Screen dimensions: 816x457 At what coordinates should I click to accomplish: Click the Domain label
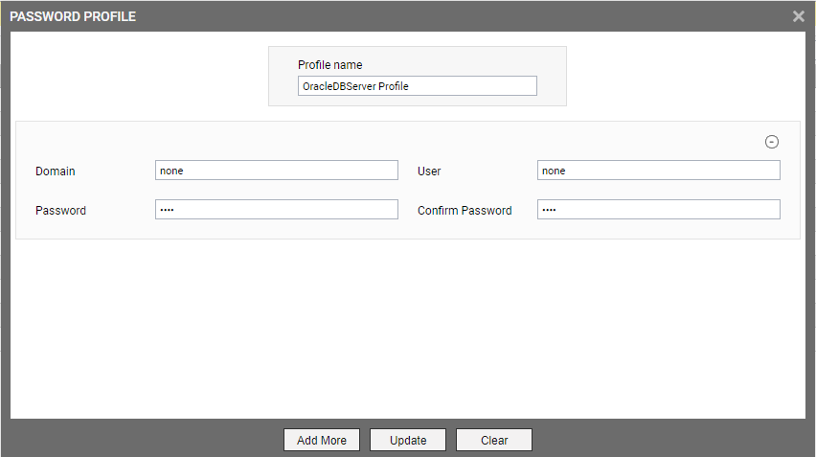(56, 171)
